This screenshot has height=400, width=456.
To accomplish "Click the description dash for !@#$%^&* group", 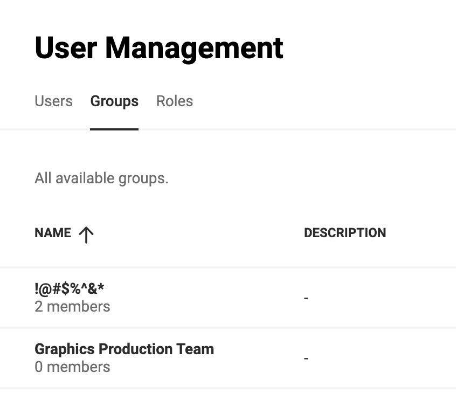I will point(306,298).
